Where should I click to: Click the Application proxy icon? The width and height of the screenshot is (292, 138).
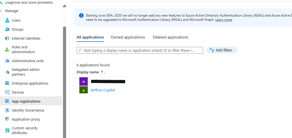[x=7, y=119]
